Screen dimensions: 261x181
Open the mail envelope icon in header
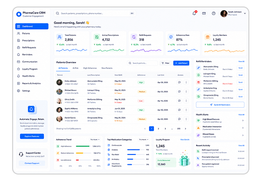pyautogui.click(x=204, y=13)
